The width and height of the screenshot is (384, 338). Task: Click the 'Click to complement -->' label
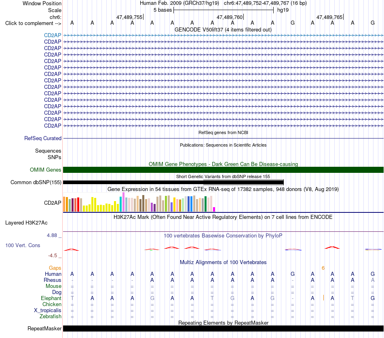pos(33,23)
